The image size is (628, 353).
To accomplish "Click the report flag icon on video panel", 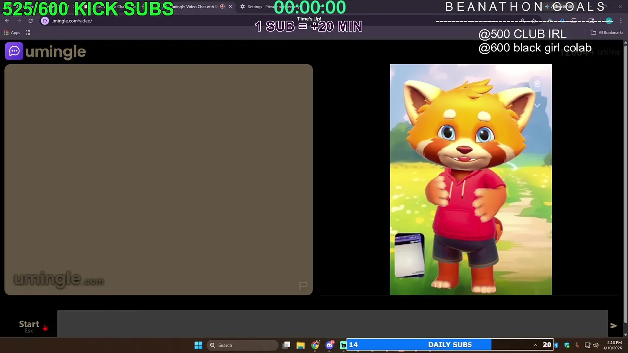I will 303,285.
